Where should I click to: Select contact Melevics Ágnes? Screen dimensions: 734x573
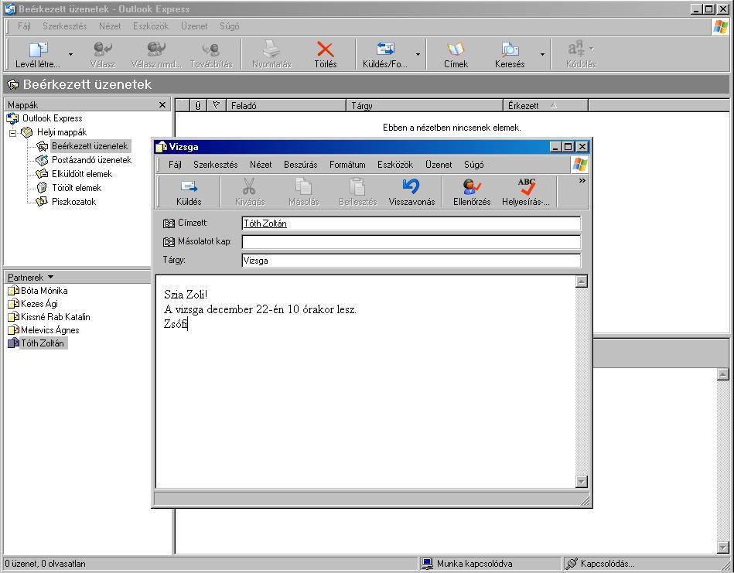[50, 330]
